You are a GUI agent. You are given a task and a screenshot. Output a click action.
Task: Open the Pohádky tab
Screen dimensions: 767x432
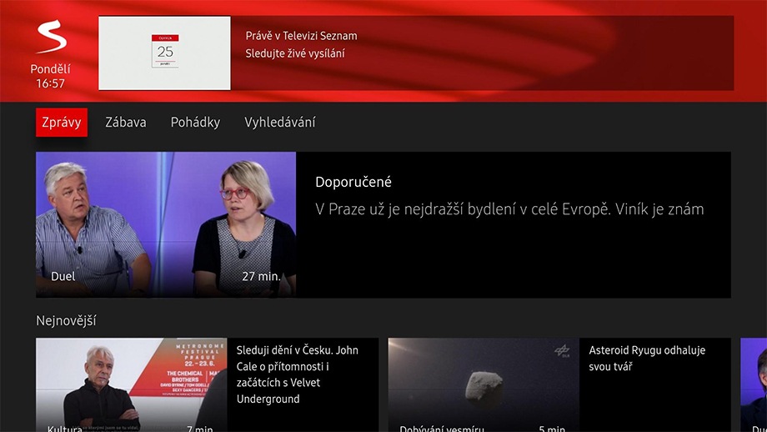point(195,123)
